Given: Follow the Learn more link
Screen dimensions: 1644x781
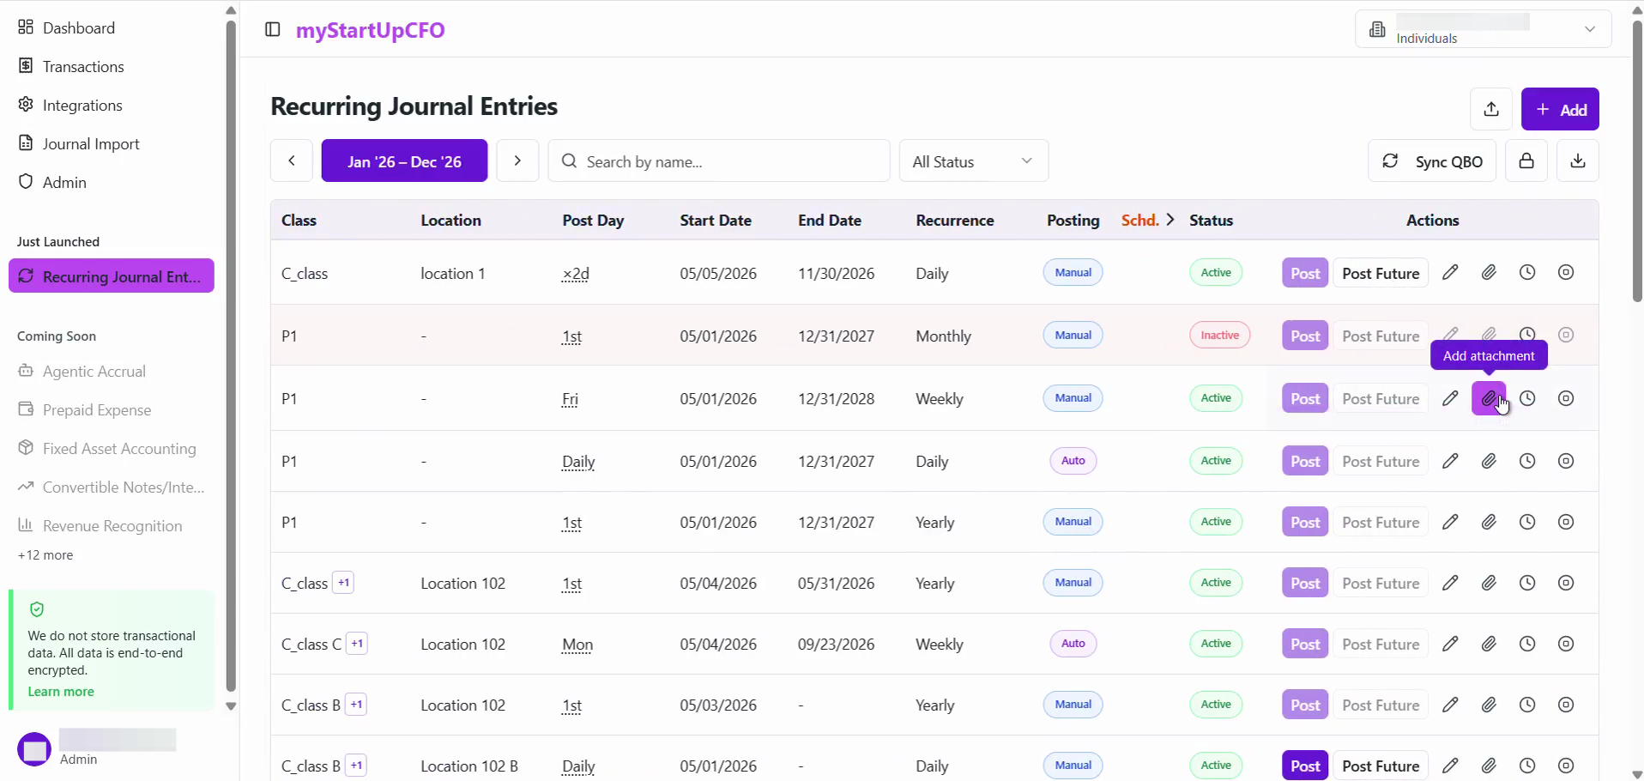Looking at the screenshot, I should (x=61, y=692).
